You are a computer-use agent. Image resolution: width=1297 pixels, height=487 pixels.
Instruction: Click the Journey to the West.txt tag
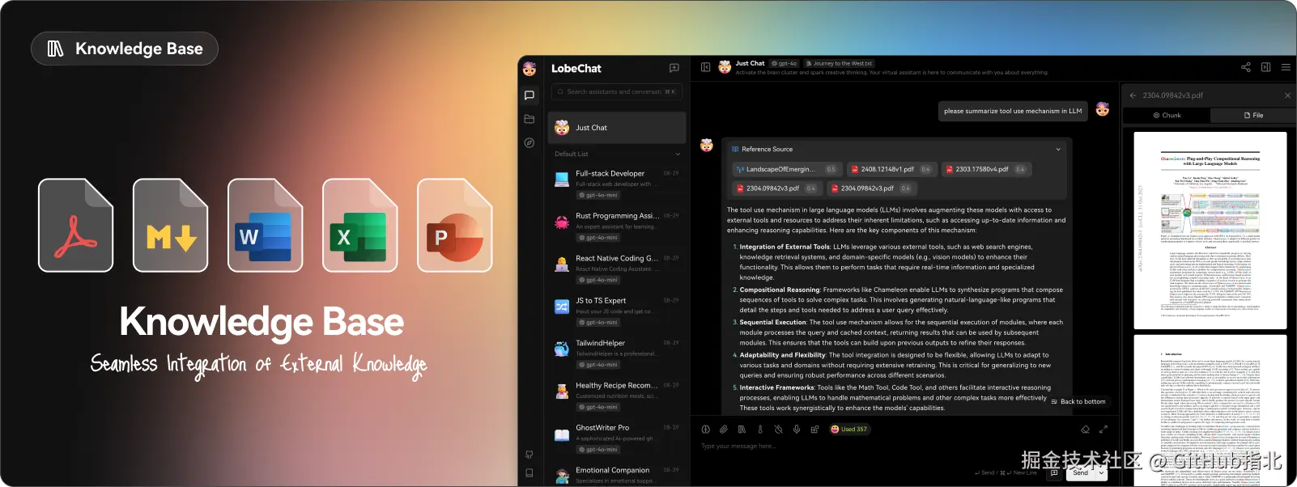(x=839, y=63)
